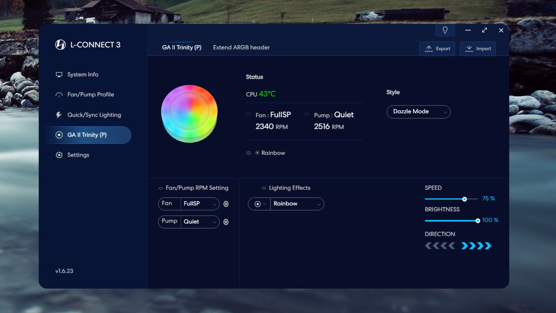This screenshot has height=313, width=556.
Task: Click the GA II Trinity (P) circle icon
Action: click(x=59, y=135)
